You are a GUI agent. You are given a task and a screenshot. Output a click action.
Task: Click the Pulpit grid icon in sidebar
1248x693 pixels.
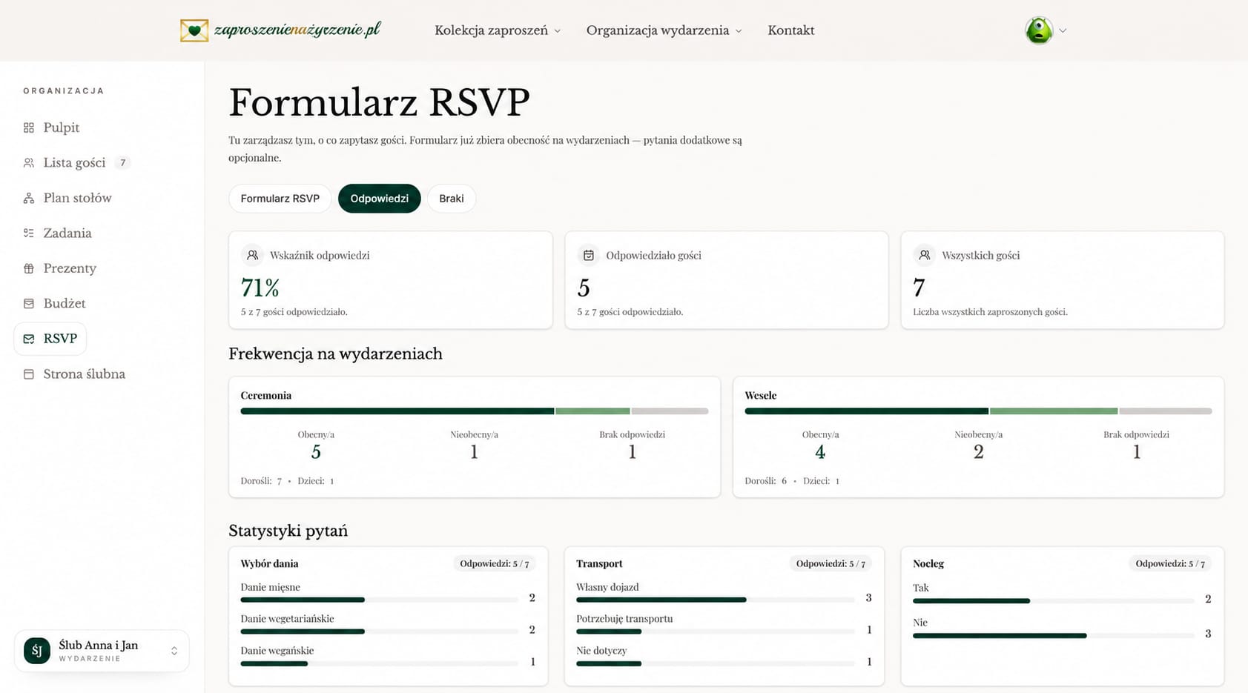pos(29,127)
